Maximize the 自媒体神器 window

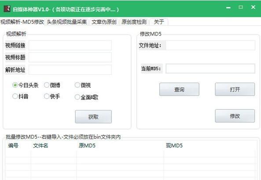click(241, 7)
